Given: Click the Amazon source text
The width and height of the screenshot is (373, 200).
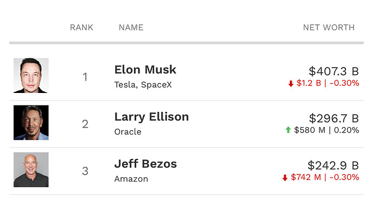Looking at the screenshot, I should pyautogui.click(x=131, y=179).
